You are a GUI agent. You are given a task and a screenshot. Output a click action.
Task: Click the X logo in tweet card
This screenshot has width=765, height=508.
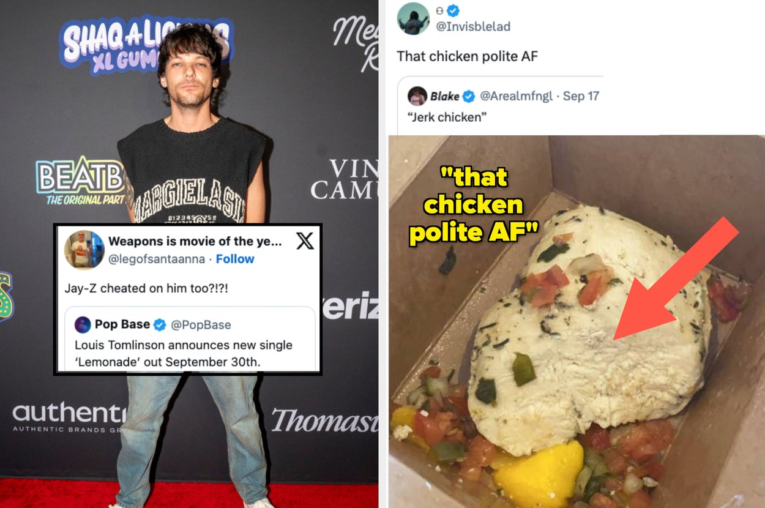pyautogui.click(x=305, y=241)
